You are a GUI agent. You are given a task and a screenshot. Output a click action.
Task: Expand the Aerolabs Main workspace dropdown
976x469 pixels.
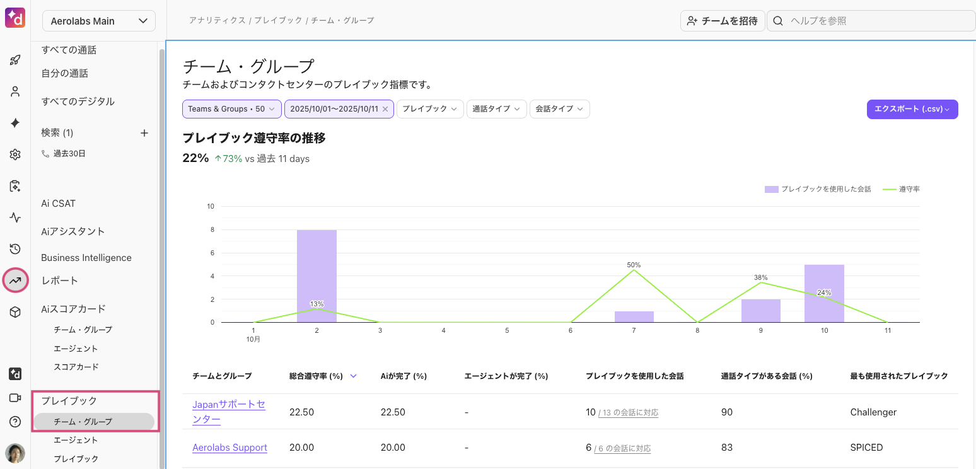99,21
